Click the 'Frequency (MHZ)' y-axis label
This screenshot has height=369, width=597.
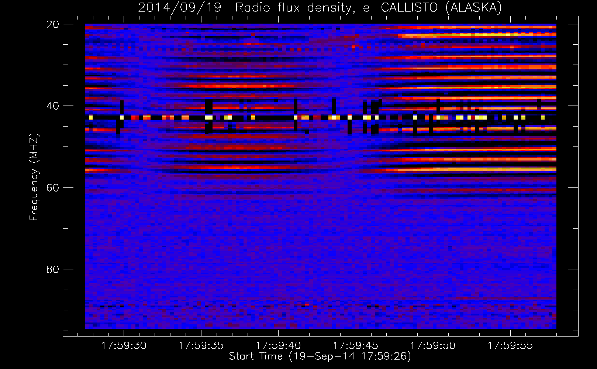coord(34,177)
